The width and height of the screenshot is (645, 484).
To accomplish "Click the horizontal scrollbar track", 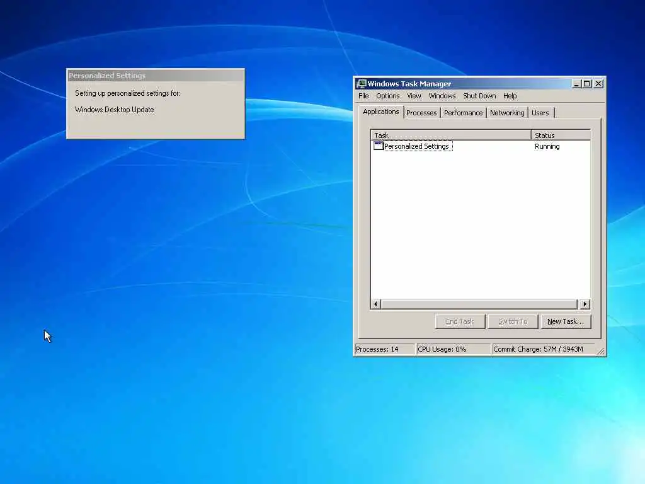I will click(479, 304).
